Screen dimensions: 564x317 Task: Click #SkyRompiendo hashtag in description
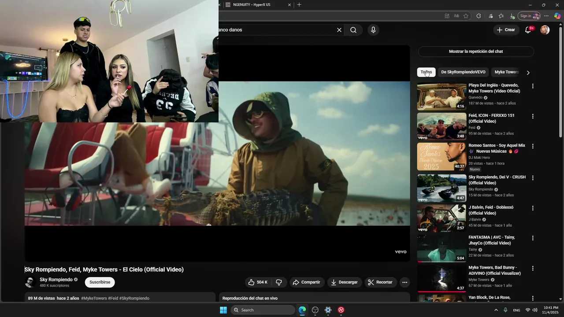tap(134, 298)
